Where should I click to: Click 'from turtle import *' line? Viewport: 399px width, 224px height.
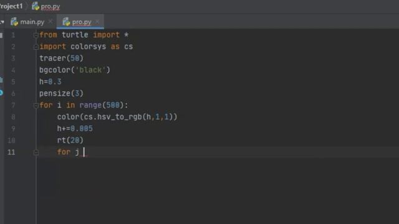click(84, 35)
